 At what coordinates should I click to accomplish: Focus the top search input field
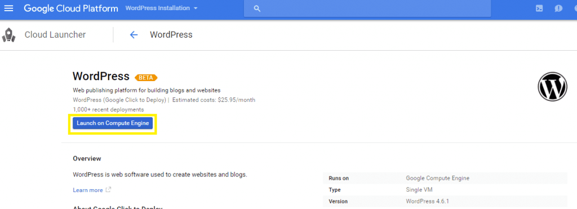(367, 8)
